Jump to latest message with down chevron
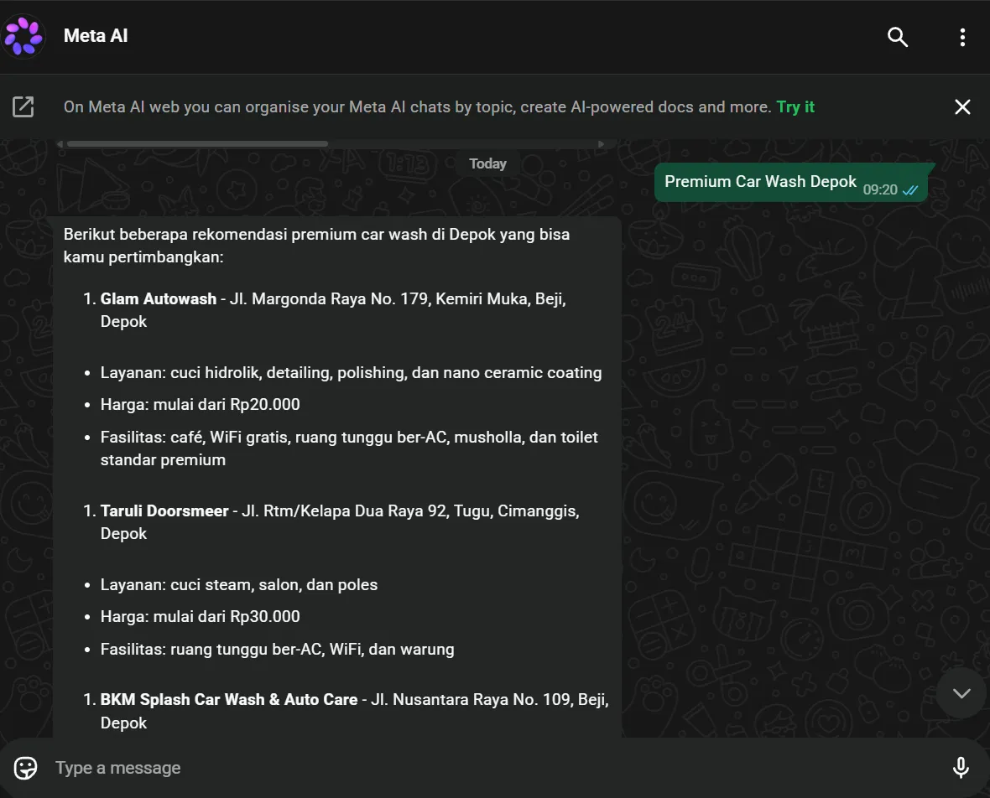The image size is (990, 798). (x=961, y=693)
